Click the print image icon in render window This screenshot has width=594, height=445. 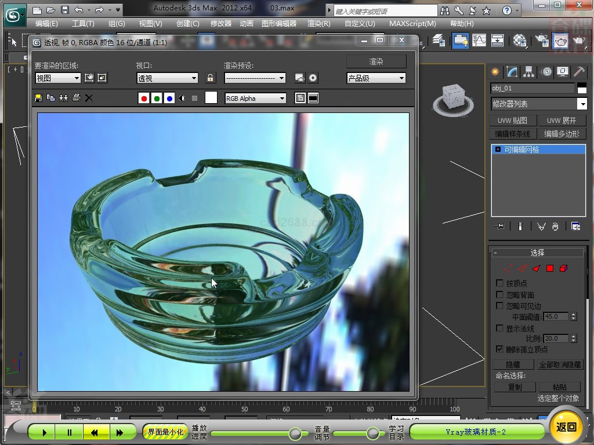76,98
